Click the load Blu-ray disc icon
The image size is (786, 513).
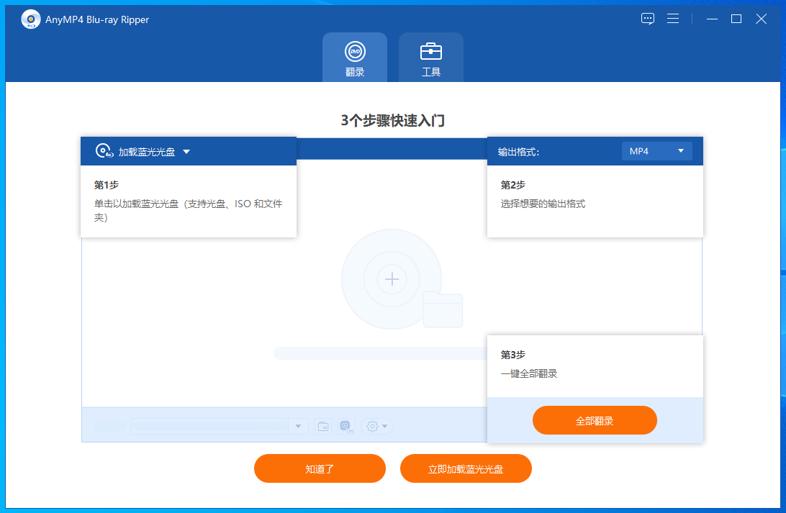[x=104, y=151]
